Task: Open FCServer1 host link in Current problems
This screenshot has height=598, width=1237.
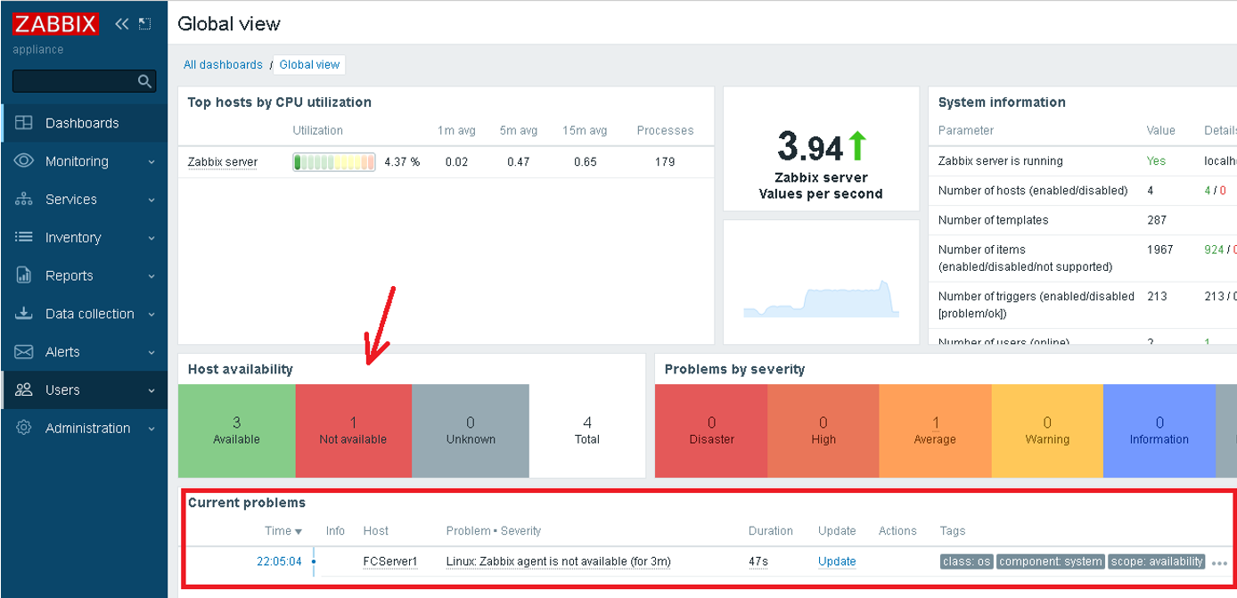Action: (390, 561)
